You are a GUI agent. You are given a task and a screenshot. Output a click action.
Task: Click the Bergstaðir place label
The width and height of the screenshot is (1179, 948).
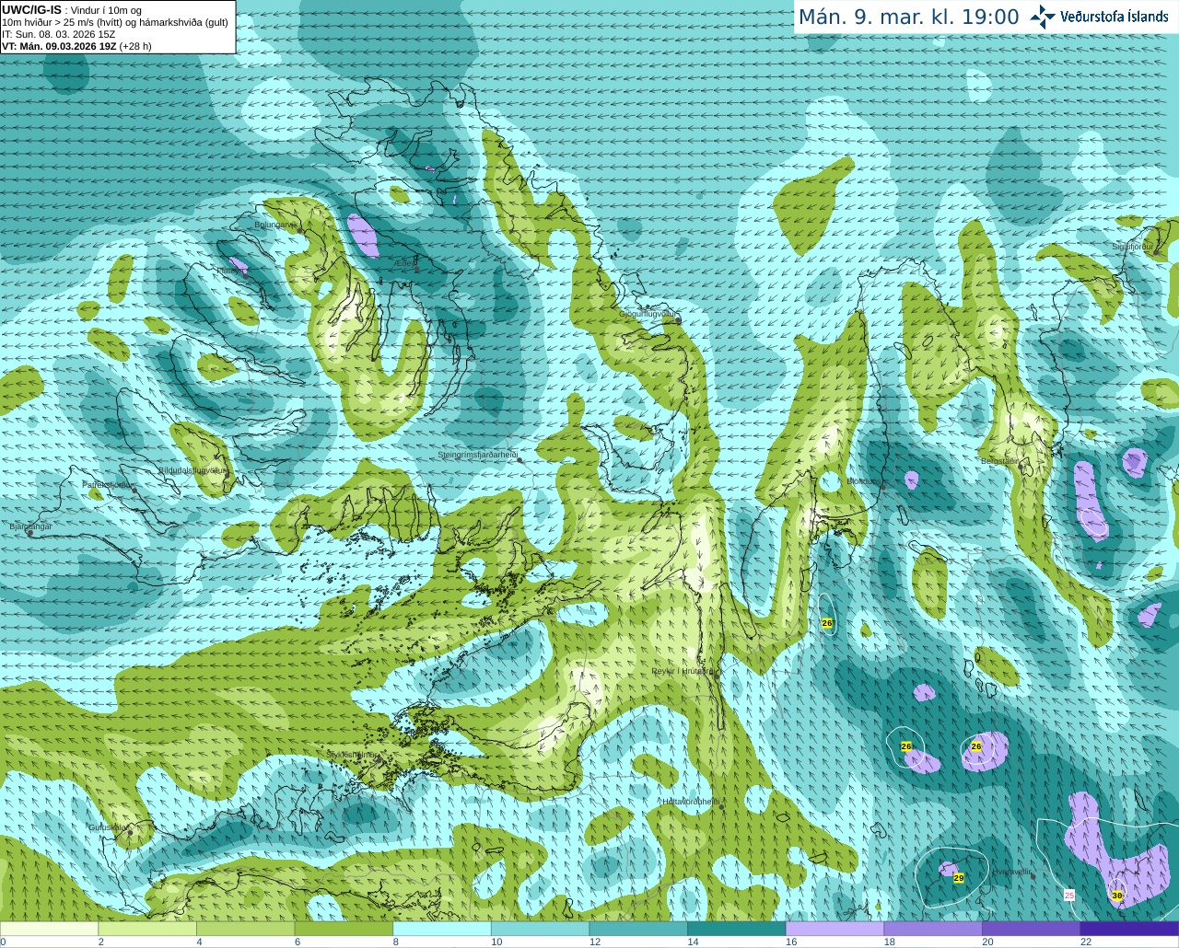1000,461
